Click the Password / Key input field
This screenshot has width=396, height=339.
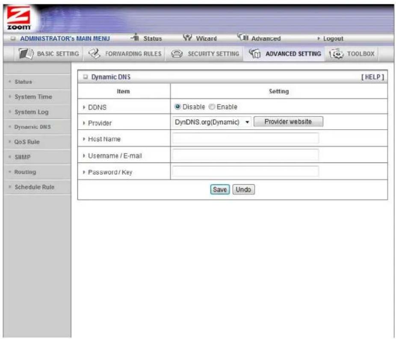[245, 171]
